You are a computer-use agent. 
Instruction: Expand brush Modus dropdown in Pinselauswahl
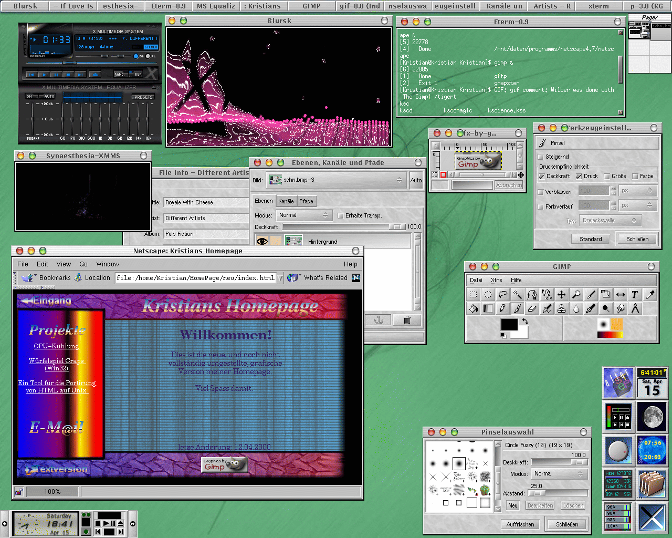[559, 474]
